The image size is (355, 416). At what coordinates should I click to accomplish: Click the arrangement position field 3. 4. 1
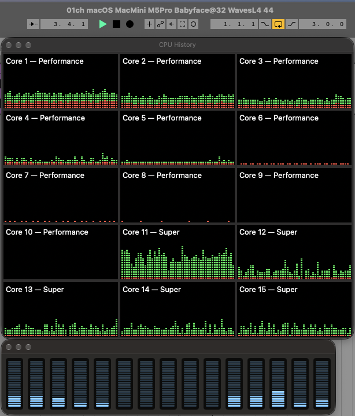point(64,24)
